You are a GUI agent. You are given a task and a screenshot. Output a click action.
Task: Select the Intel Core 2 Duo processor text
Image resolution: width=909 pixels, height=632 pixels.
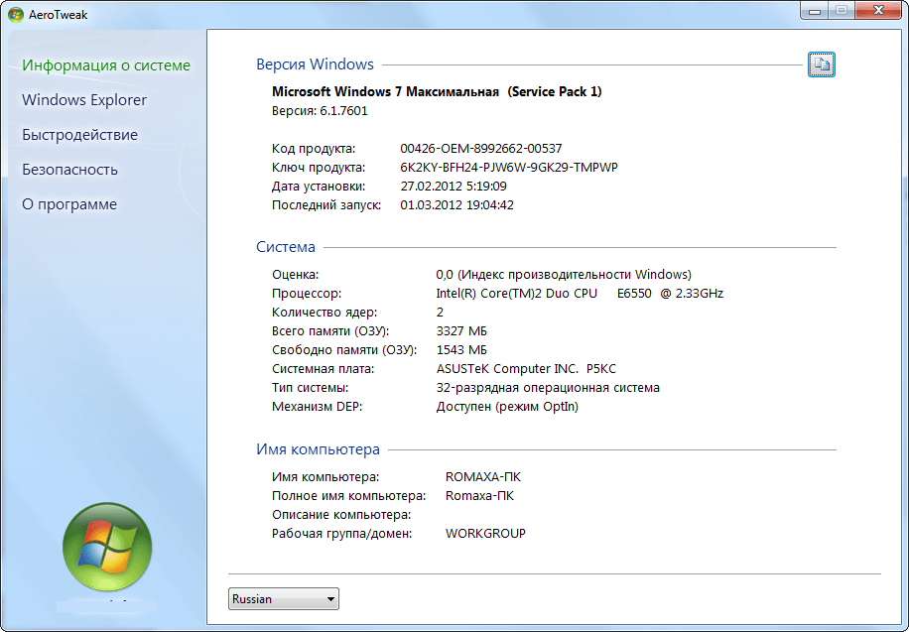[x=580, y=294]
